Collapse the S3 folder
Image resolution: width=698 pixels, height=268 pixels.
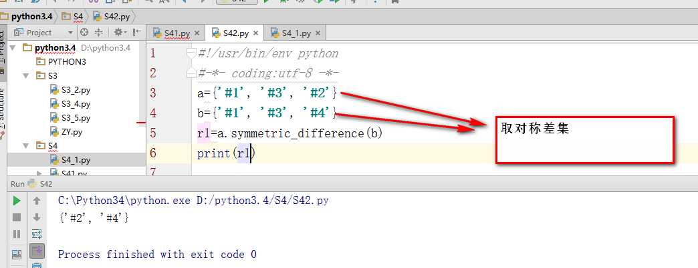tap(26, 75)
